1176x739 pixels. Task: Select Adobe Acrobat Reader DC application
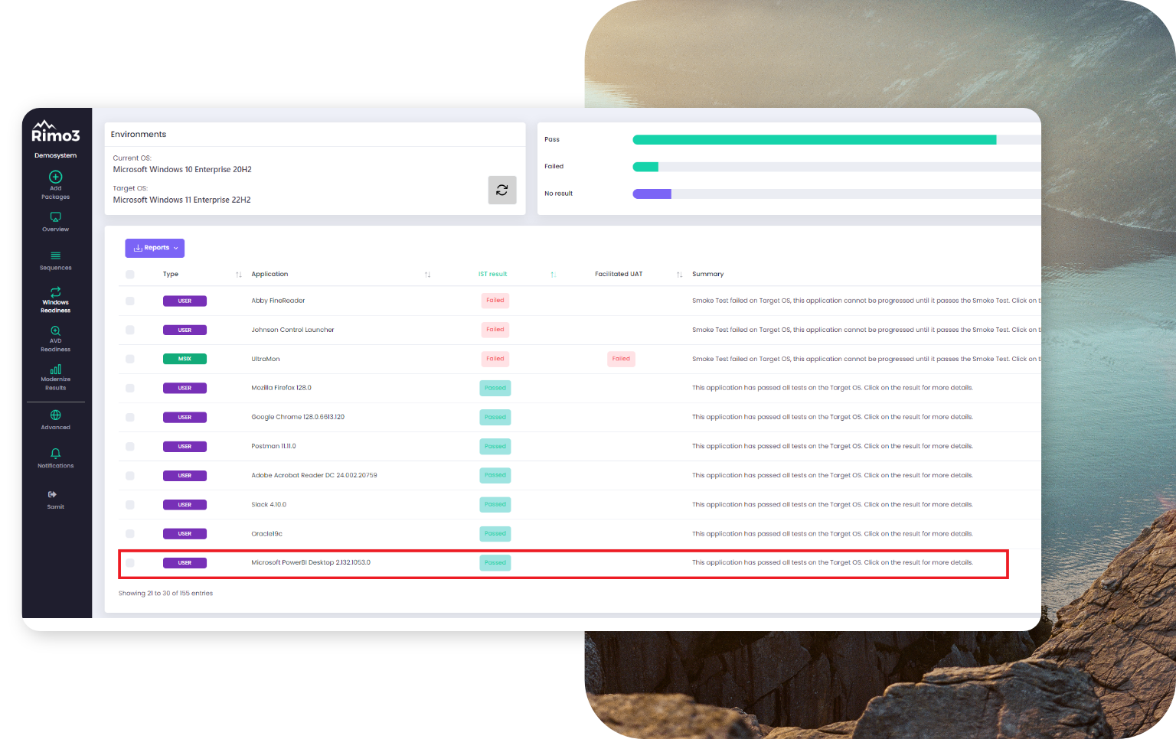pos(314,475)
